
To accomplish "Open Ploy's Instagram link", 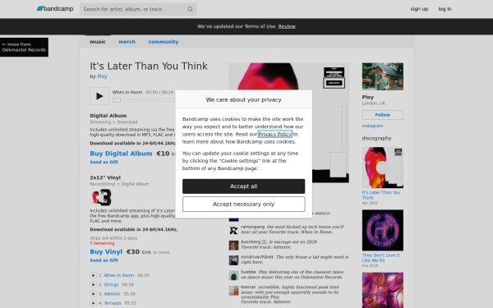I will [372, 126].
